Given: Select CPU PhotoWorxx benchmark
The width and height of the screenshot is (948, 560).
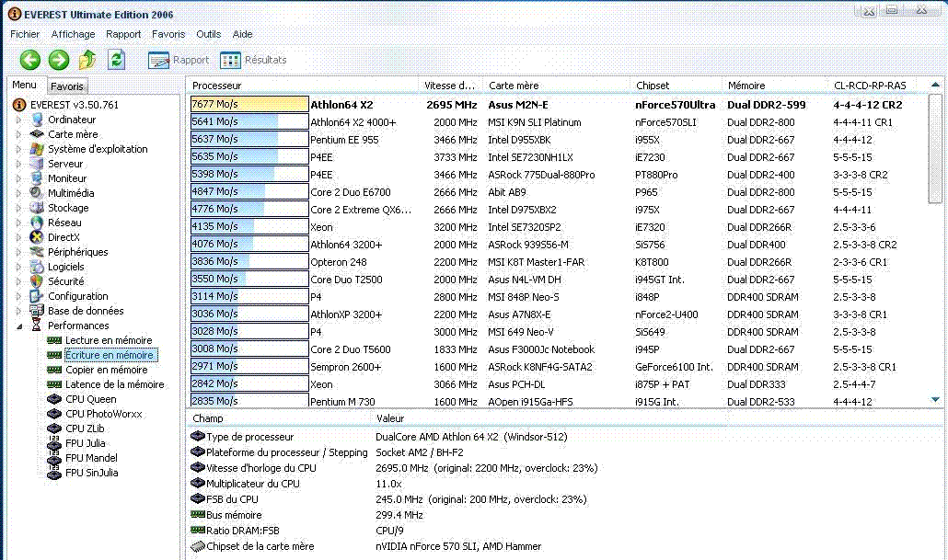Looking at the screenshot, I should point(104,414).
